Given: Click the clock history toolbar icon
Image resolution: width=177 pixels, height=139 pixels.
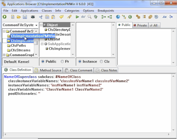Looking at the screenshot, I should 156,17.
